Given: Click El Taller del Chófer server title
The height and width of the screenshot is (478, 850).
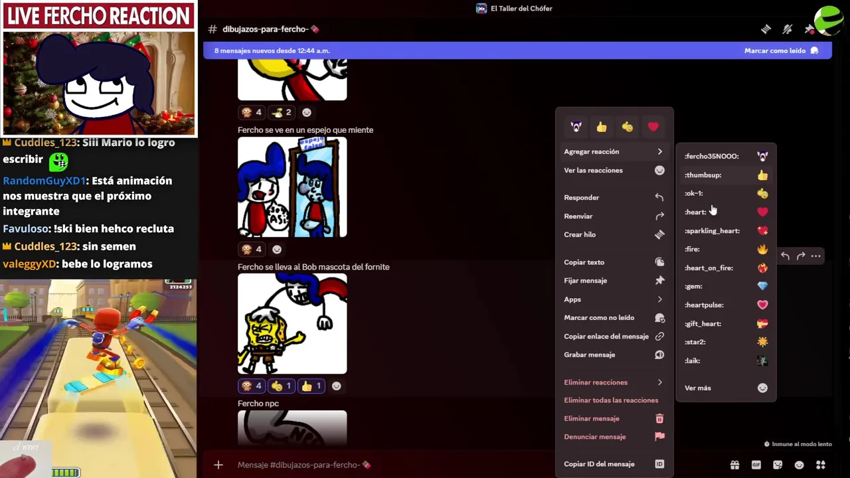Looking at the screenshot, I should [521, 9].
